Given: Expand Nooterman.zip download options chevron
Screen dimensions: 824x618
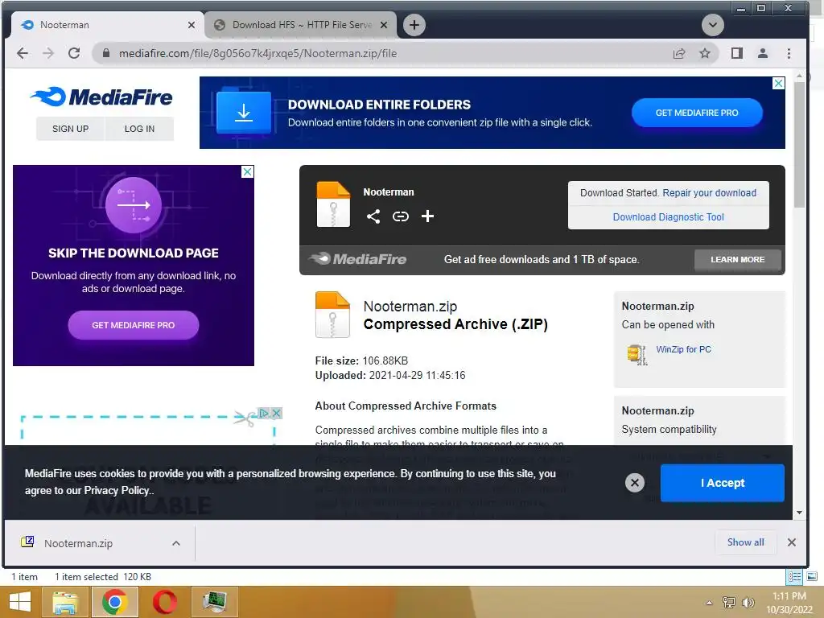Looking at the screenshot, I should click(176, 543).
